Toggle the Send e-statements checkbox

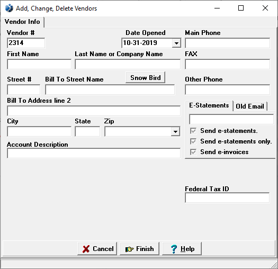(x=193, y=131)
